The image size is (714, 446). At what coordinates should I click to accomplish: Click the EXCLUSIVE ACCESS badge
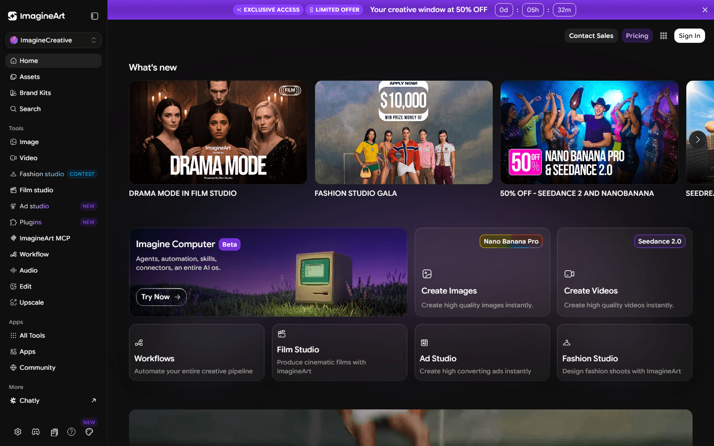pos(268,10)
